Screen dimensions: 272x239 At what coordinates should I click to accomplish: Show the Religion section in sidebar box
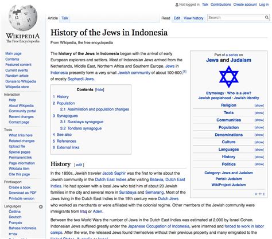259,105
